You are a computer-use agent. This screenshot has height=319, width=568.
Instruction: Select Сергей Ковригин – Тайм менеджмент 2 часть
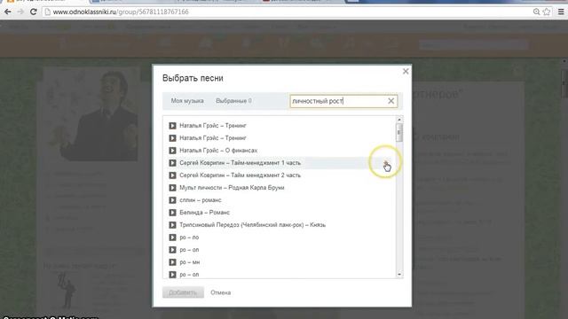(x=240, y=175)
